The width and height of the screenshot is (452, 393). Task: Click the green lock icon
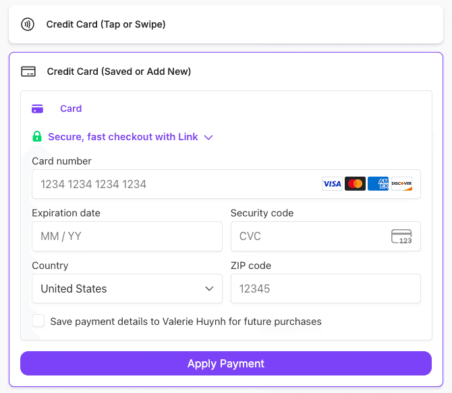pyautogui.click(x=37, y=137)
